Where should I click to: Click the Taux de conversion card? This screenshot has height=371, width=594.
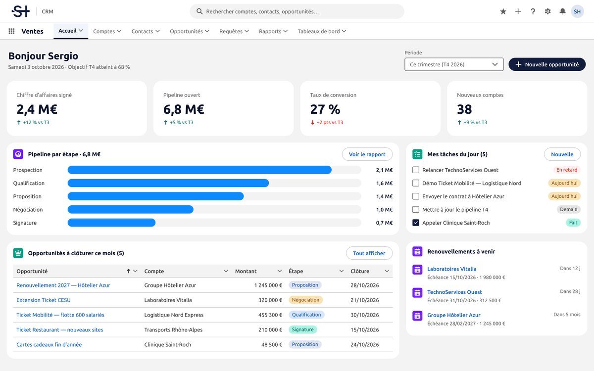pos(370,108)
